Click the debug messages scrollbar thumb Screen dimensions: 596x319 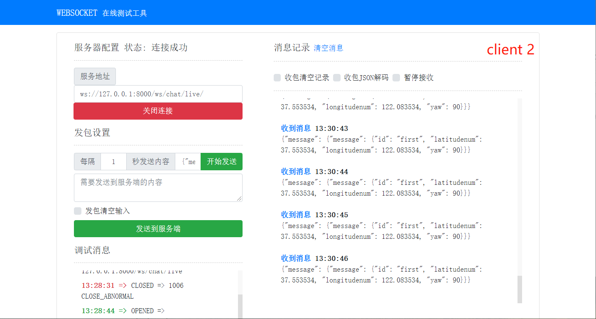tap(240, 307)
